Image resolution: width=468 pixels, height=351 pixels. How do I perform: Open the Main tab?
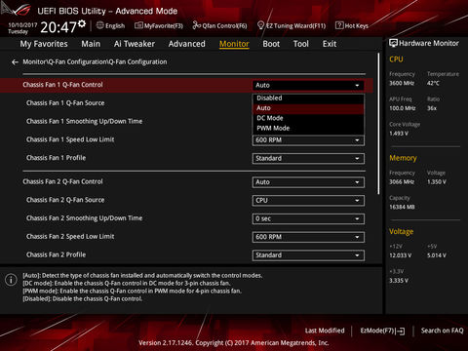point(91,44)
